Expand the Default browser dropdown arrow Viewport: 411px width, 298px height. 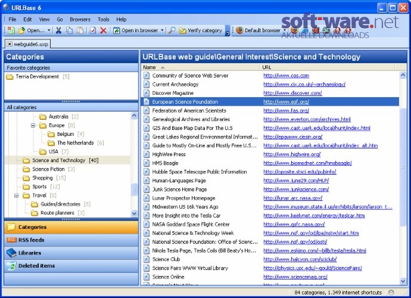pyautogui.click(x=285, y=30)
